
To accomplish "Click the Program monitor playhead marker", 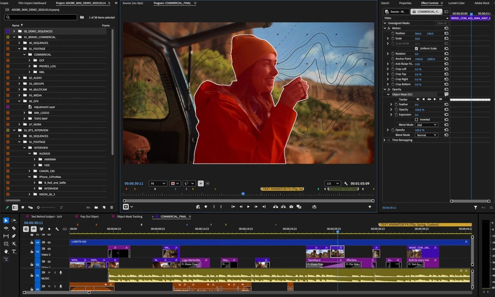I will click(243, 194).
